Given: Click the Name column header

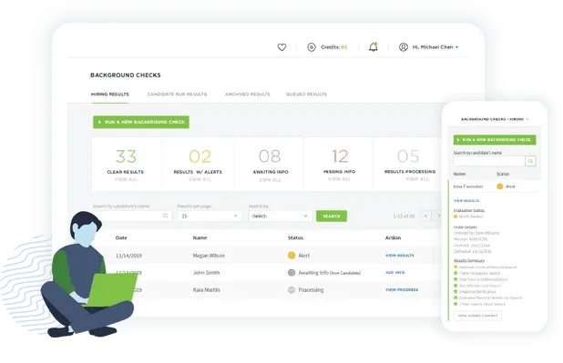Looking at the screenshot, I should pyautogui.click(x=200, y=237).
